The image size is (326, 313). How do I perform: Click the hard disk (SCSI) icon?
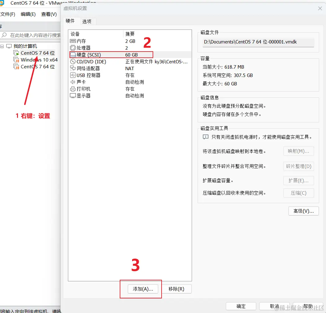(x=73, y=55)
